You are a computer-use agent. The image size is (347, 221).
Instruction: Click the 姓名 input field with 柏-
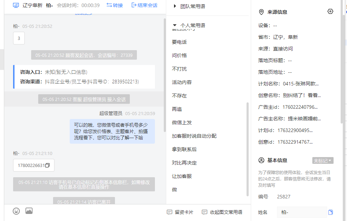click(302, 212)
